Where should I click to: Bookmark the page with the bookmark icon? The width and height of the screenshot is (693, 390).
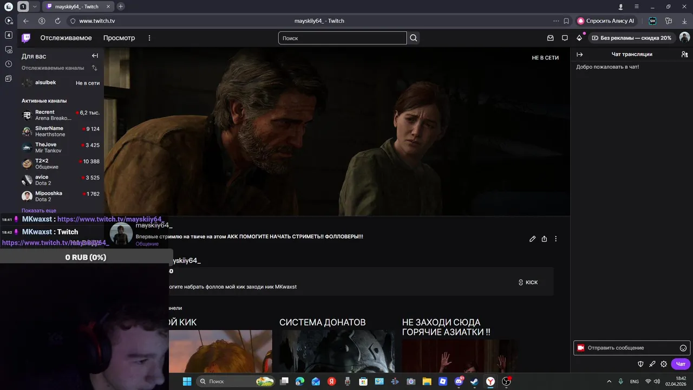(x=566, y=21)
